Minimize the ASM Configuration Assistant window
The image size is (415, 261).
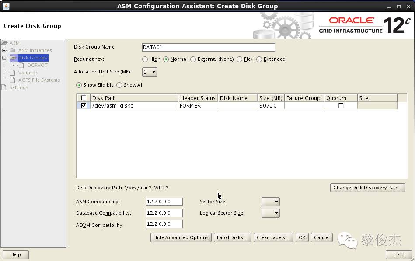pos(389,7)
